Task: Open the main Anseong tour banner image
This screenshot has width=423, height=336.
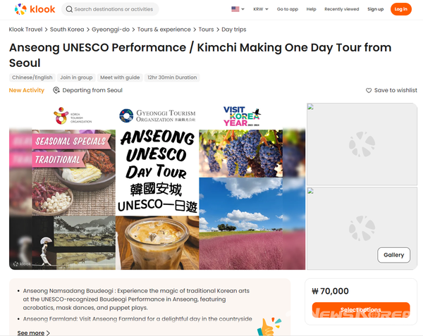Action: [x=157, y=186]
